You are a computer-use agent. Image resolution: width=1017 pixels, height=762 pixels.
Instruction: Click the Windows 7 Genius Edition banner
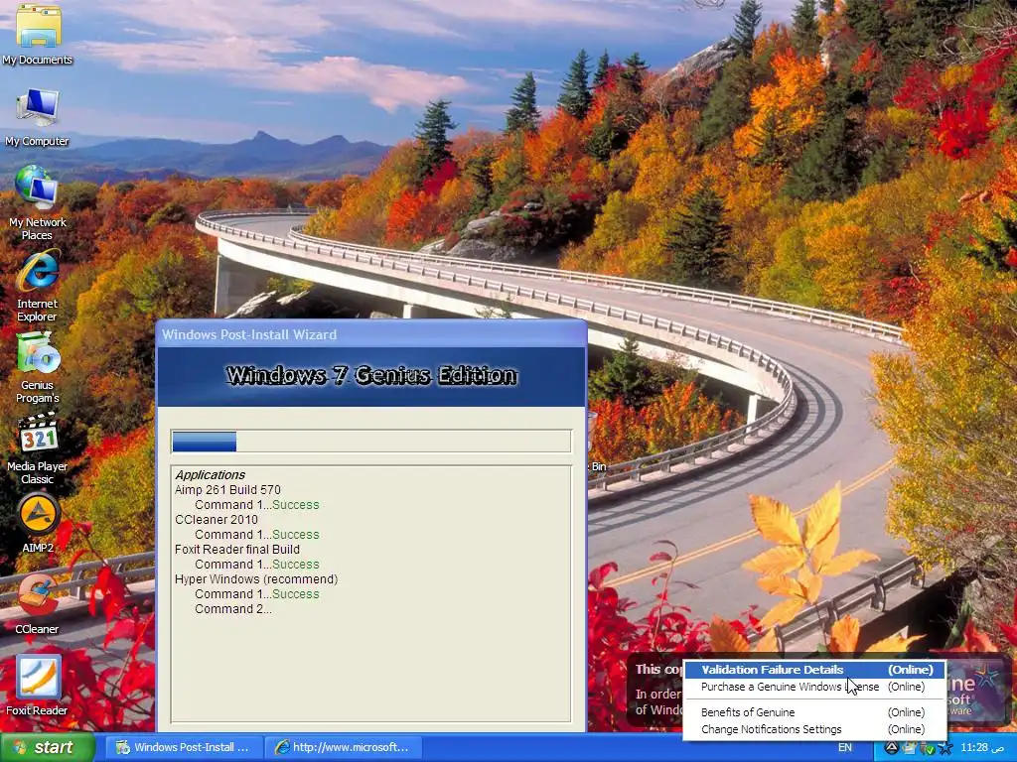coord(371,376)
